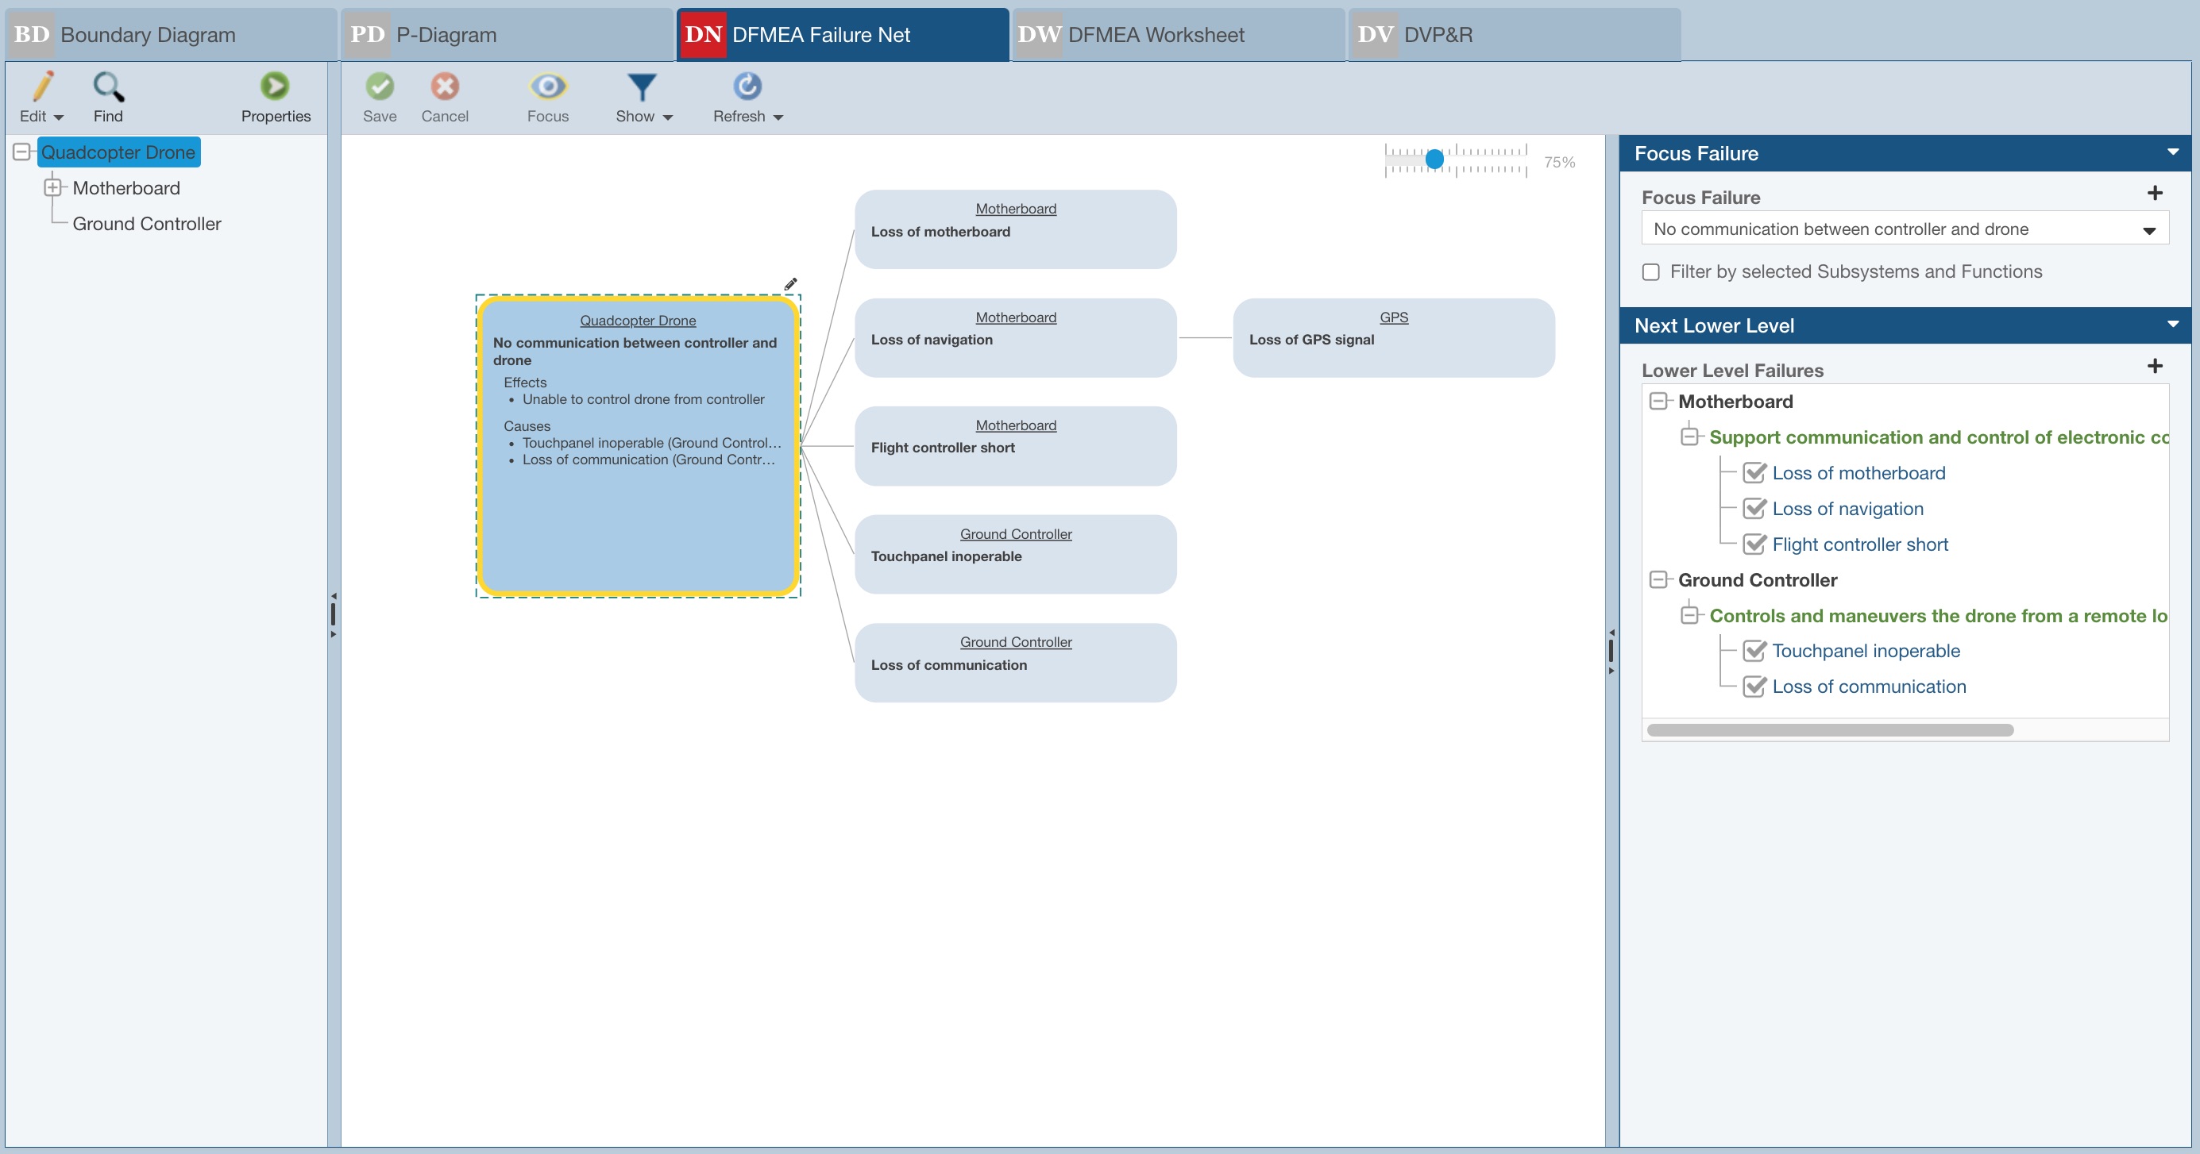This screenshot has width=2200, height=1154.
Task: Click the Cancel icon to discard changes
Action: (444, 87)
